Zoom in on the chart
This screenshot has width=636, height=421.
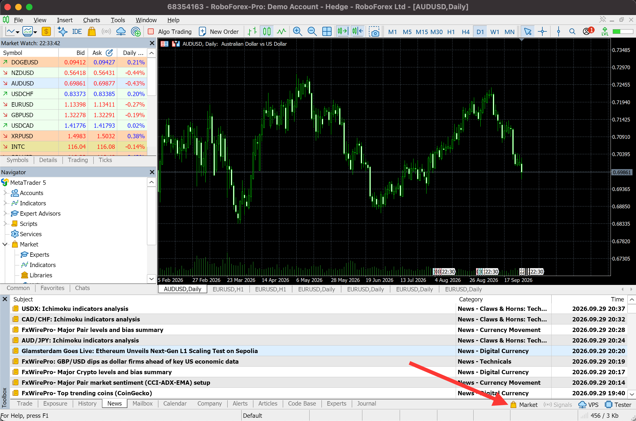297,32
